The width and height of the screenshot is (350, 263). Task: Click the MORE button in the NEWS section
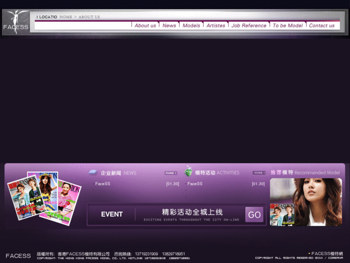click(171, 173)
